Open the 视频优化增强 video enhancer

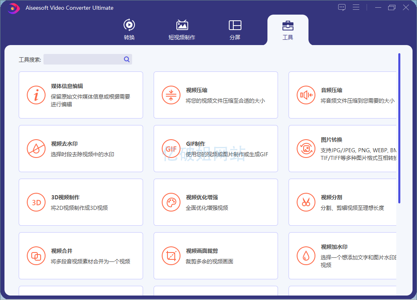coord(215,202)
